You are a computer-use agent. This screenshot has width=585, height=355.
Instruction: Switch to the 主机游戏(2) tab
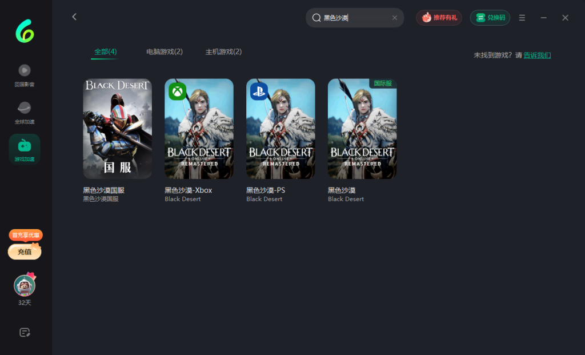pos(223,52)
